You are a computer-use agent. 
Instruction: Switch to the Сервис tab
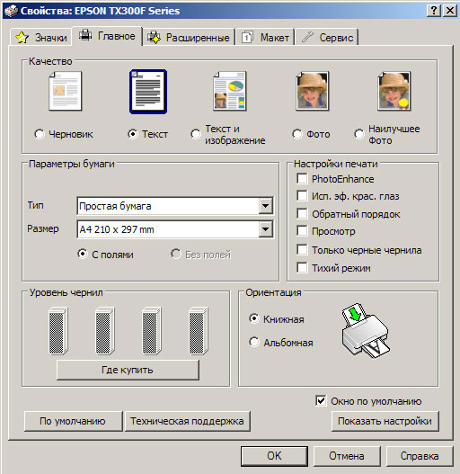point(327,38)
